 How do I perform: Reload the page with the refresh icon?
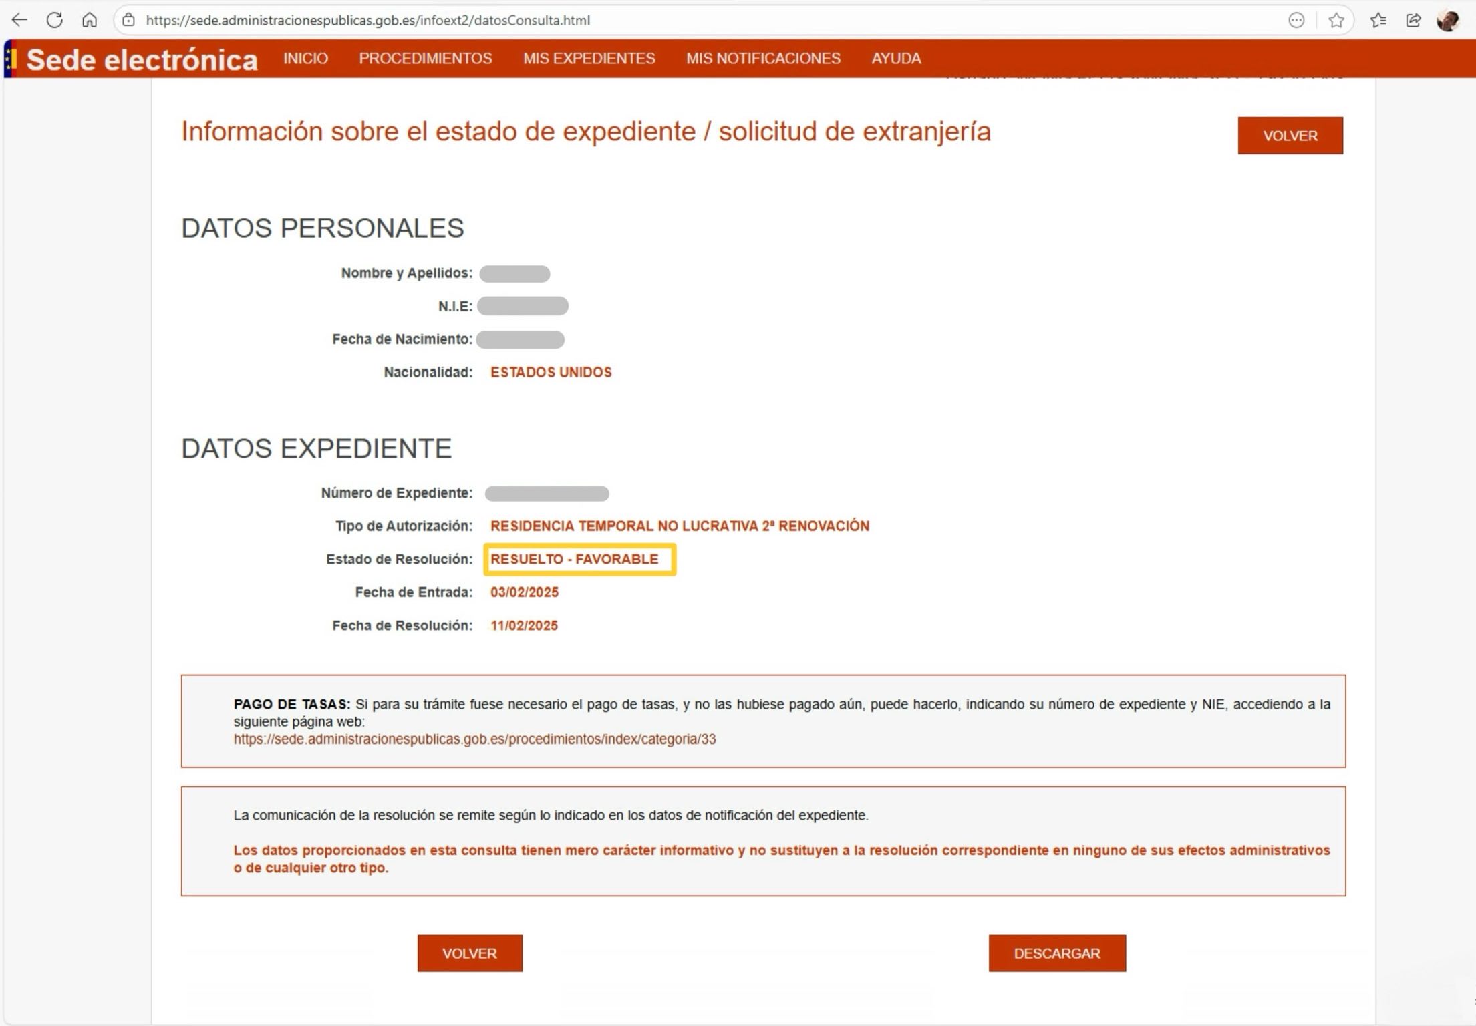(55, 20)
